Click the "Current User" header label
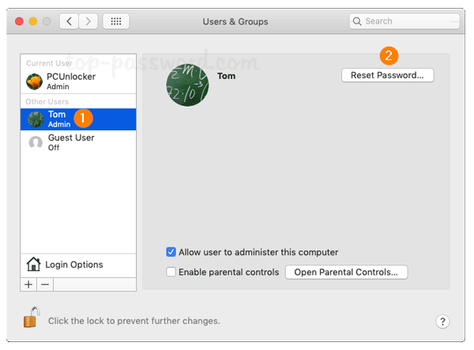The width and height of the screenshot is (474, 350). click(49, 63)
